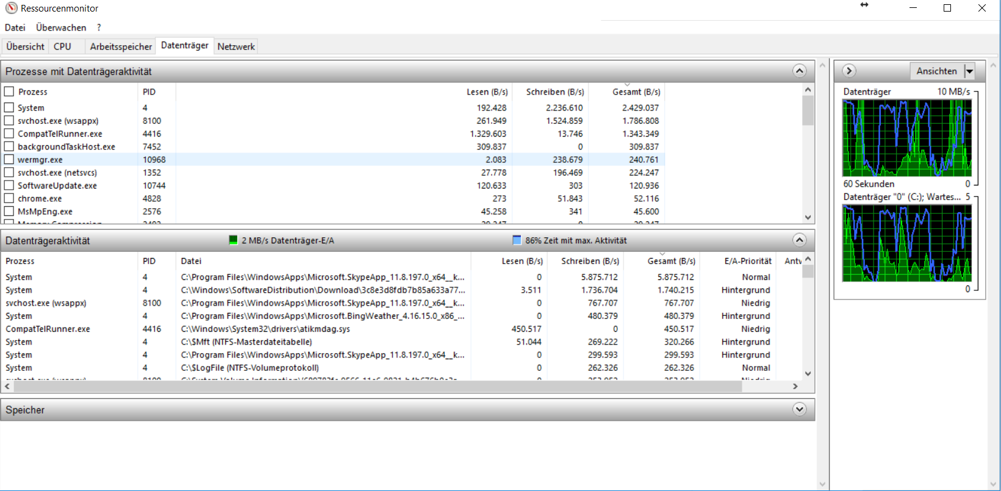
Task: Click scroll-down arrow of process list
Action: 808,217
